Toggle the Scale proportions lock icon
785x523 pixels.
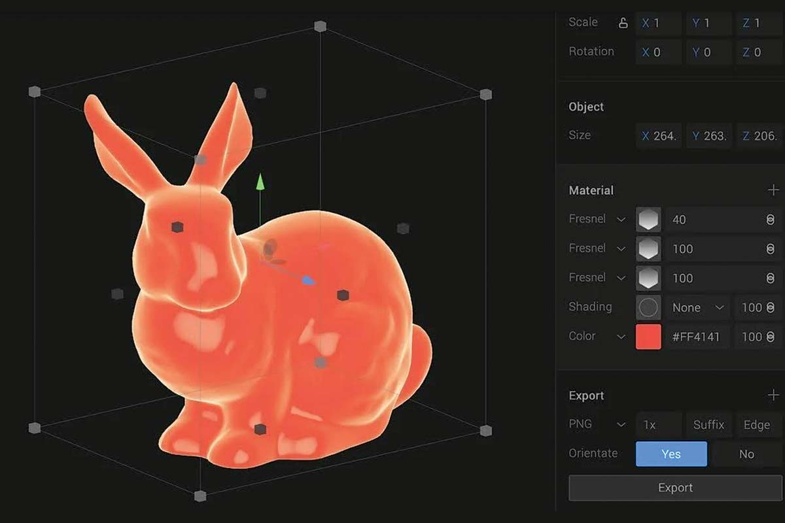tap(623, 23)
